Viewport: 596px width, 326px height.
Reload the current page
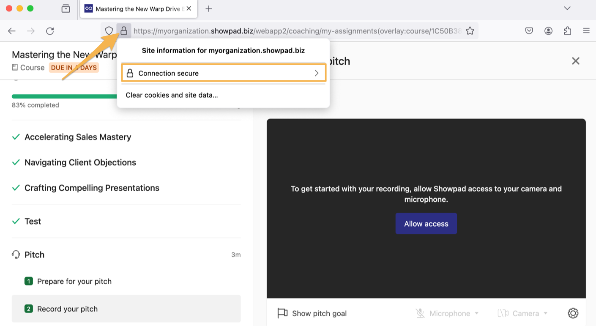[x=50, y=30]
